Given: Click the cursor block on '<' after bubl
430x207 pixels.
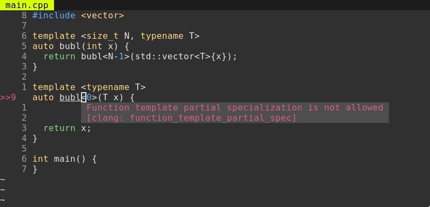Looking at the screenshot, I should pos(84,97).
